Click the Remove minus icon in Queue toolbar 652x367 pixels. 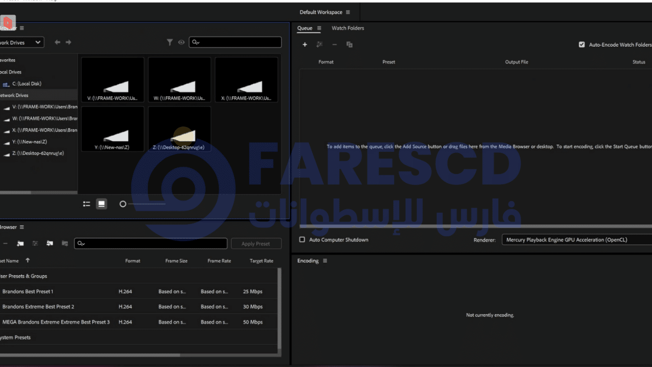point(335,45)
